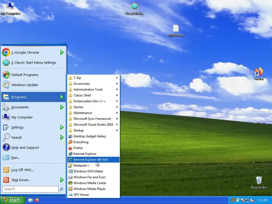Open Help and Support
Viewport: 272px width, 204px height.
33,147
